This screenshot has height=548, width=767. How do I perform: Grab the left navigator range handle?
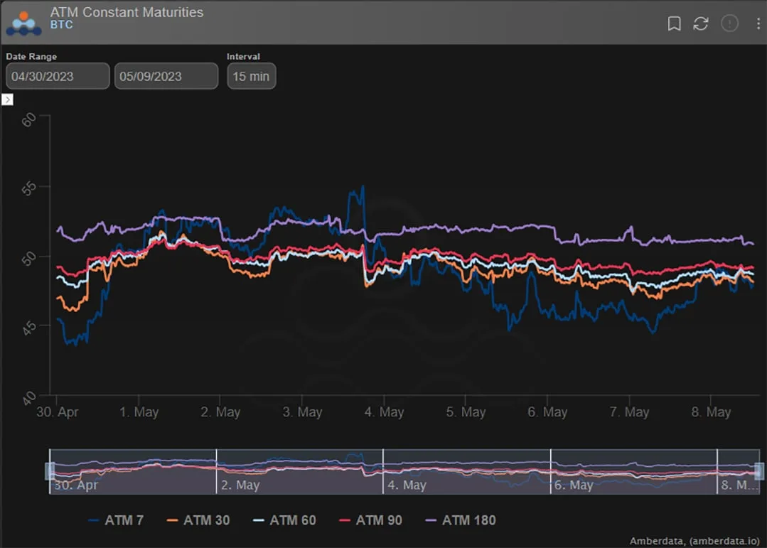click(50, 471)
